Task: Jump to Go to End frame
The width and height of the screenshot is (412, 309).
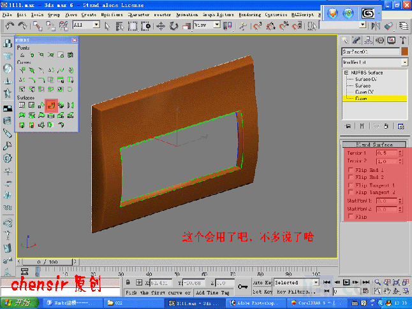Action: [365, 282]
